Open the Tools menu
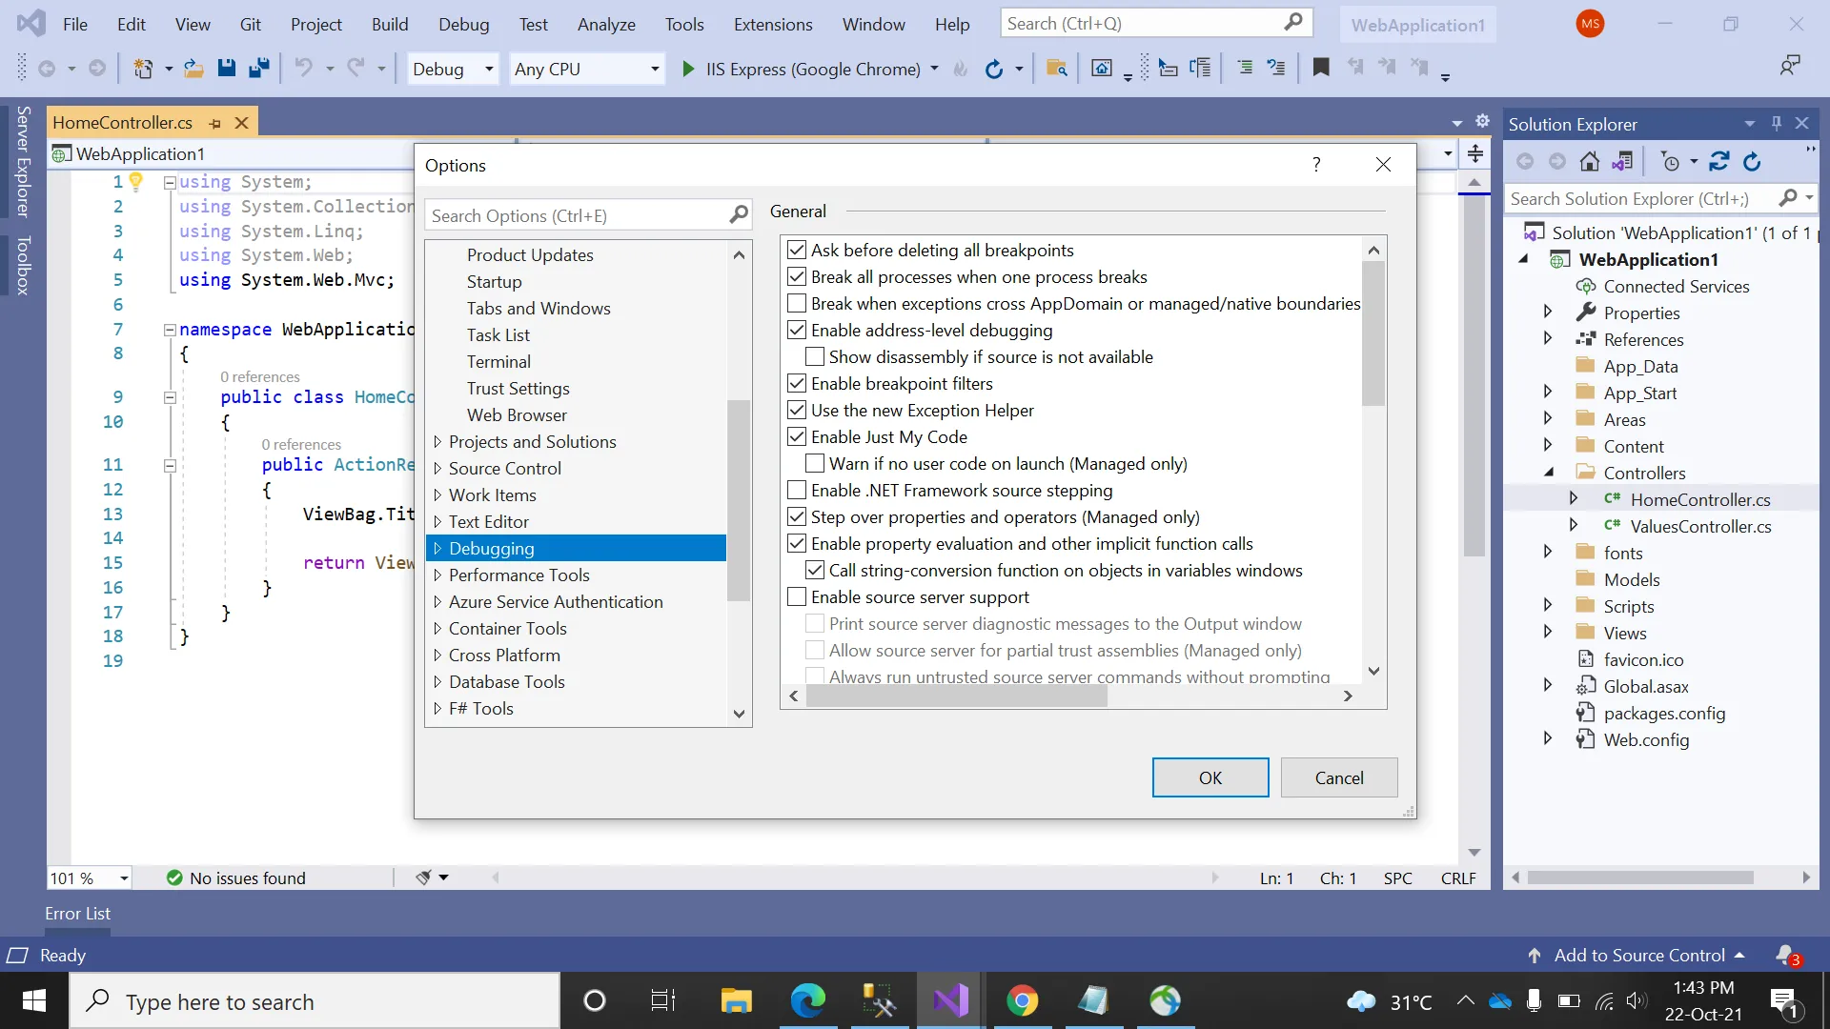The image size is (1830, 1029). pos(684,25)
